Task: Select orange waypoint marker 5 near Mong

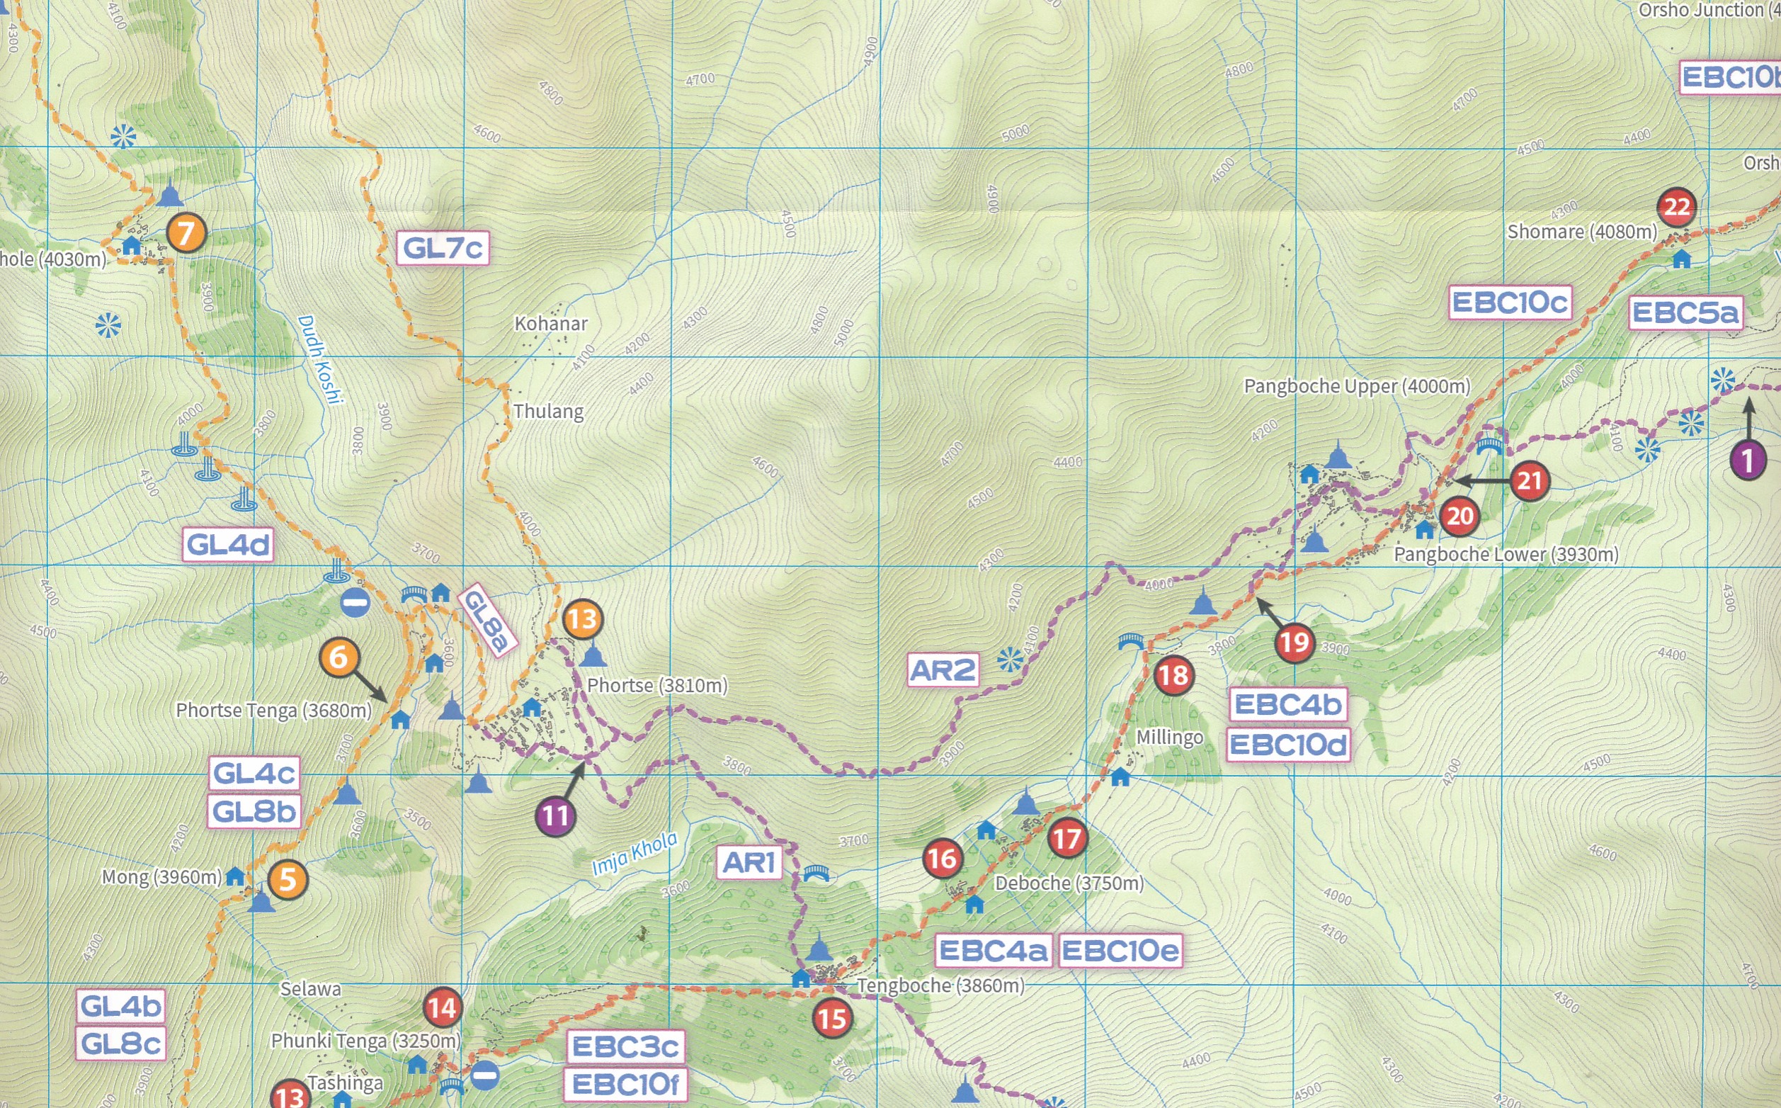Action: pos(287,879)
